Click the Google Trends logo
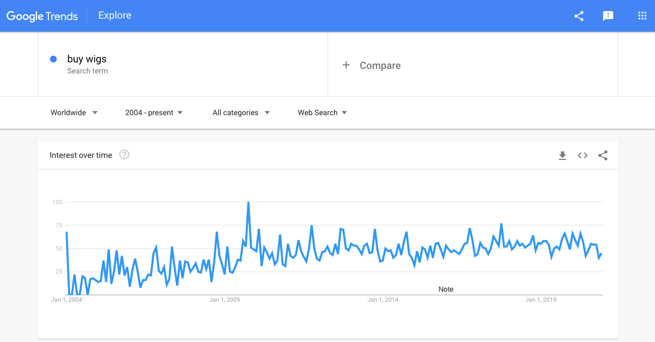This screenshot has width=655, height=342. pyautogui.click(x=42, y=16)
